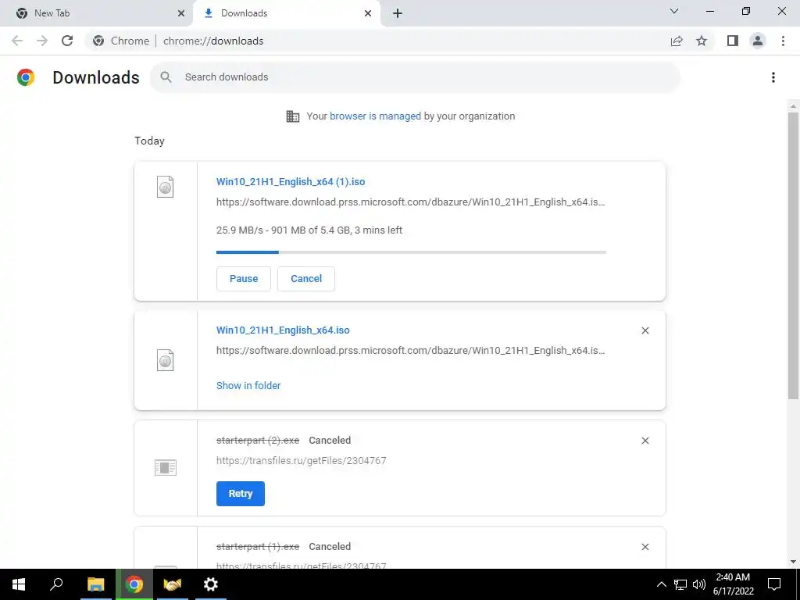The image size is (800, 600).
Task: Remove Win10_21H1_English_x64.iso from list
Action: pos(645,330)
